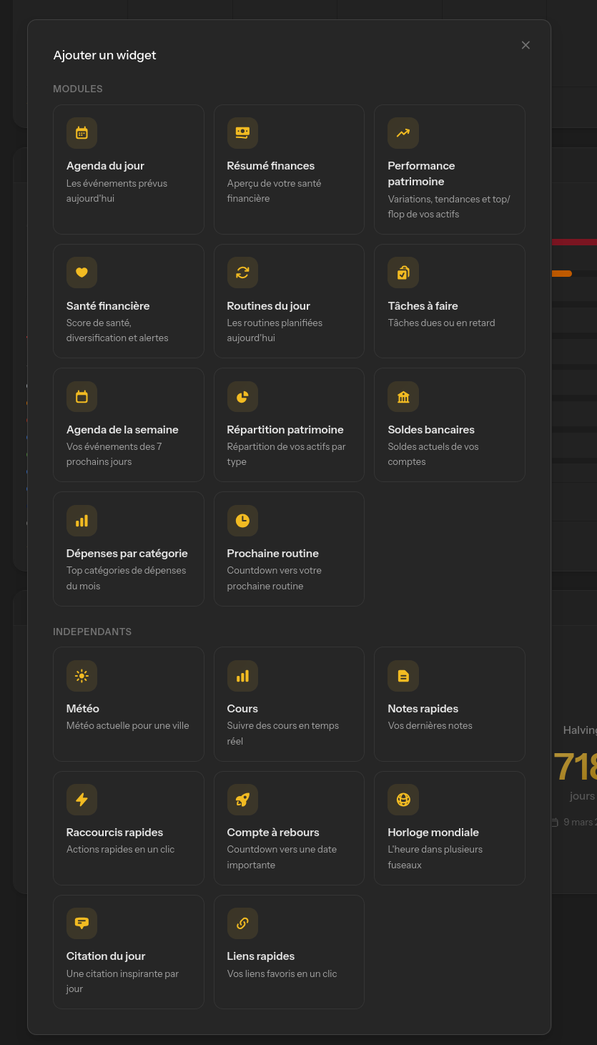Select the Agenda du jour calendar icon

coord(82,133)
